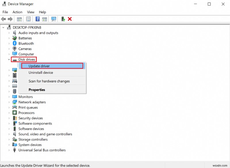230x168 pixels.
Task: Choose Properties from context menu
Action: (x=52, y=90)
